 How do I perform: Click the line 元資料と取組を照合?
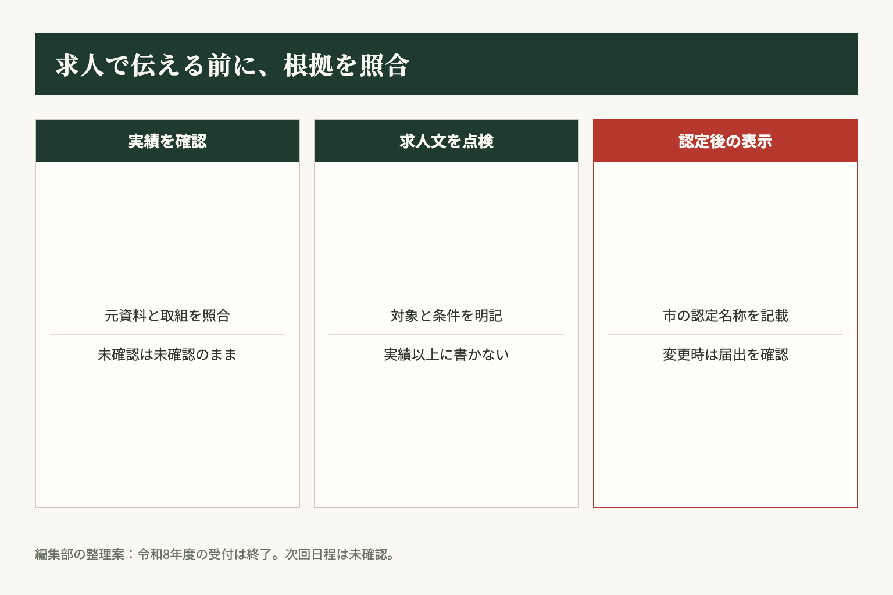(167, 316)
